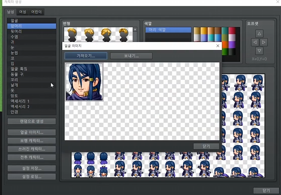Select 동물 귀 in the parts list
The image size is (281, 195).
32,74
